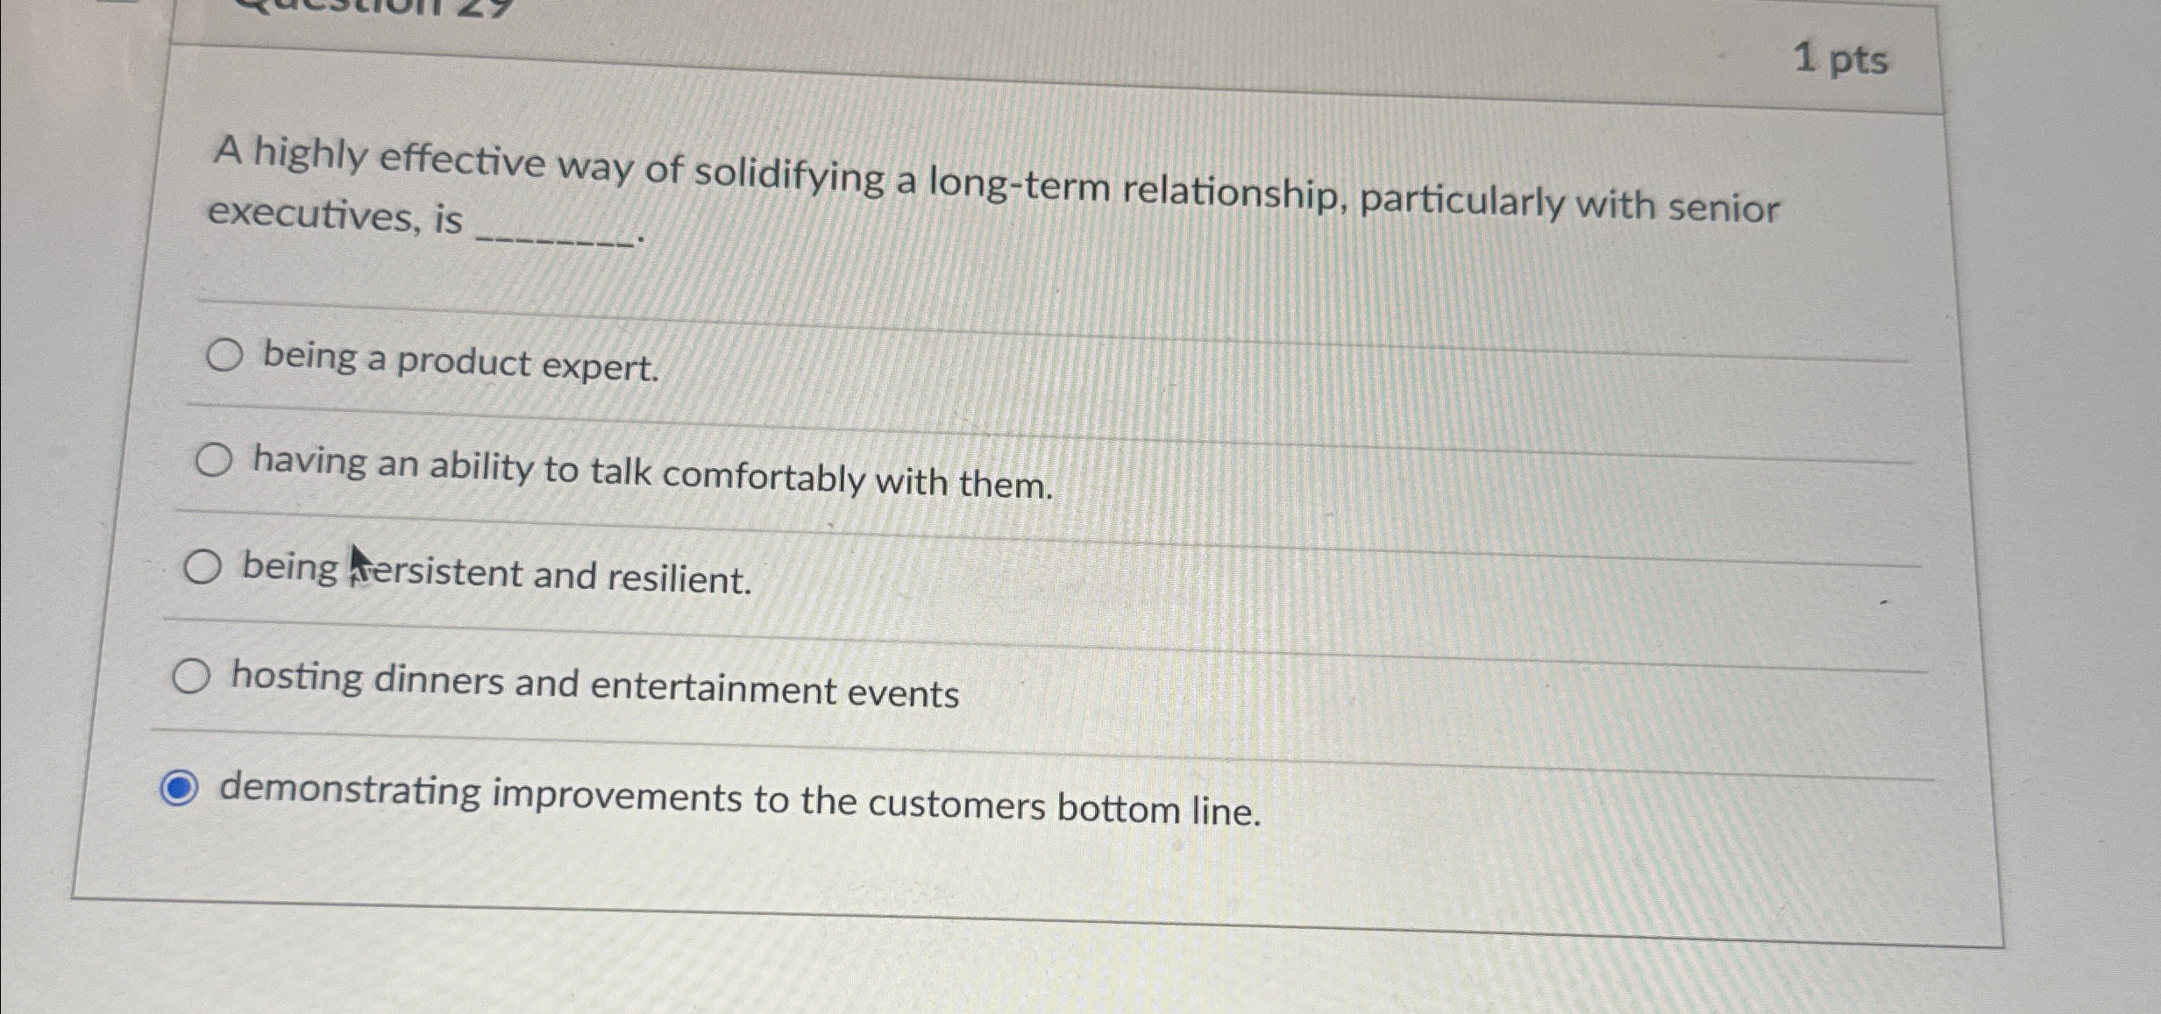Pick 'hosting dinners and entertainment events' answer
The width and height of the screenshot is (2161, 1014).
193,674
